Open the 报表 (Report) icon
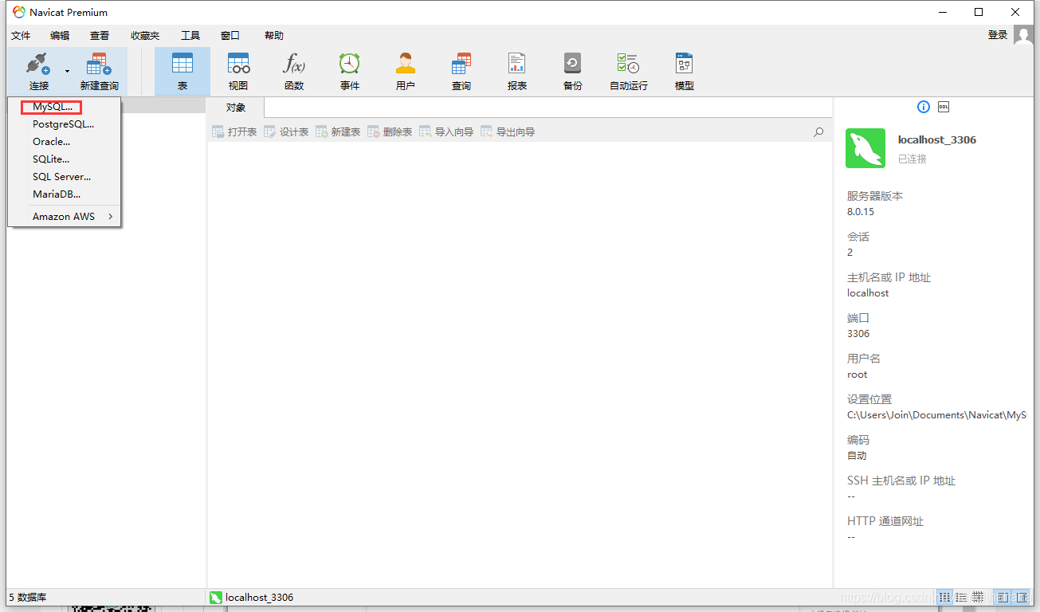Viewport: 1040px width, 612px height. 517,71
